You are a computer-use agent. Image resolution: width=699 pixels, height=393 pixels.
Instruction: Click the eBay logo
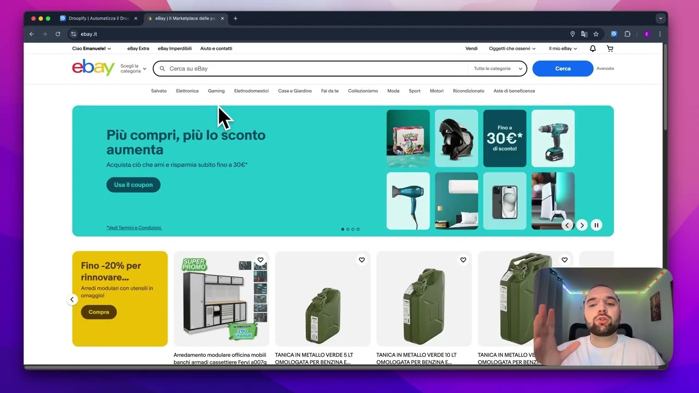coord(93,68)
